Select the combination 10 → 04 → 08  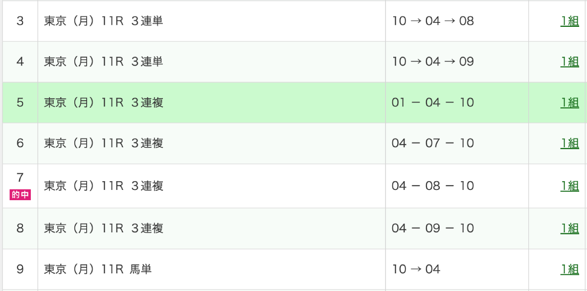pos(433,21)
